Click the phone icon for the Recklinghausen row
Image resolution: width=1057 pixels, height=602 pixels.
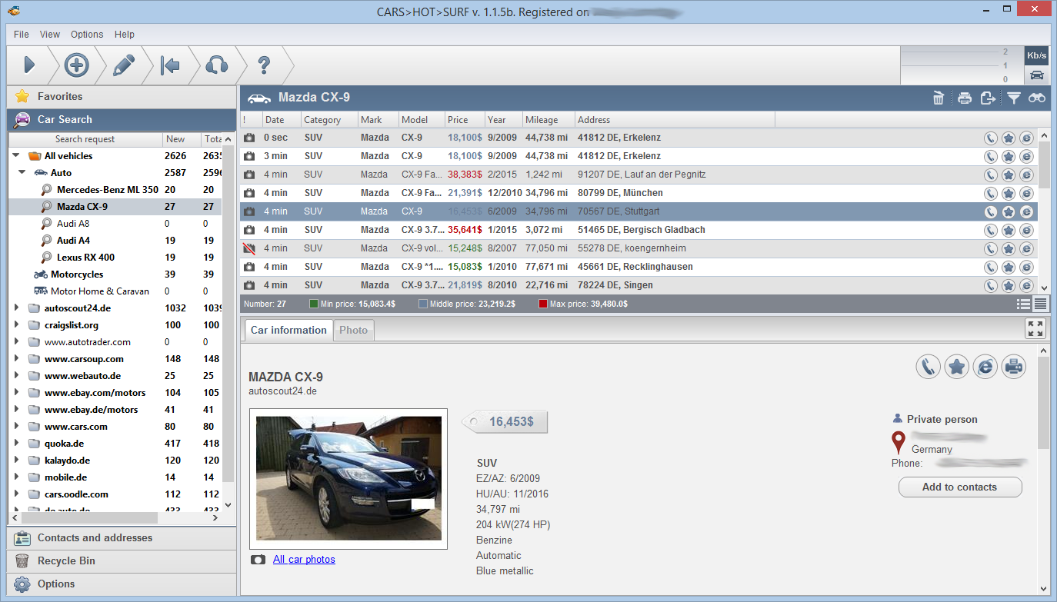[x=991, y=267]
